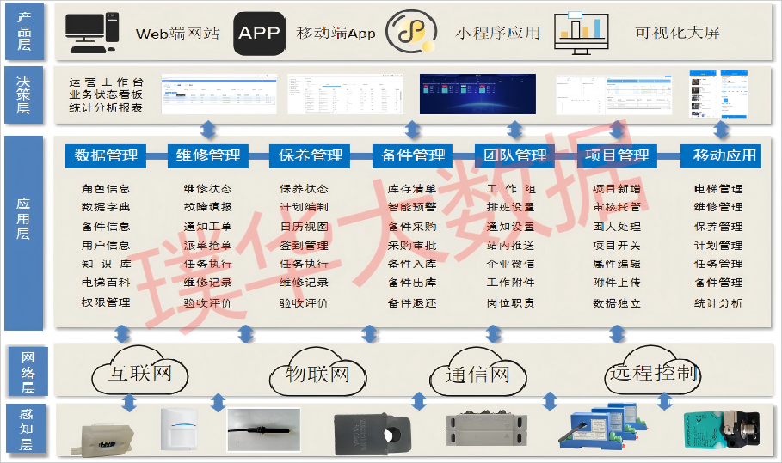This screenshot has height=463, width=782.
Task: Click 岗位职责 item
Action: 511,302
